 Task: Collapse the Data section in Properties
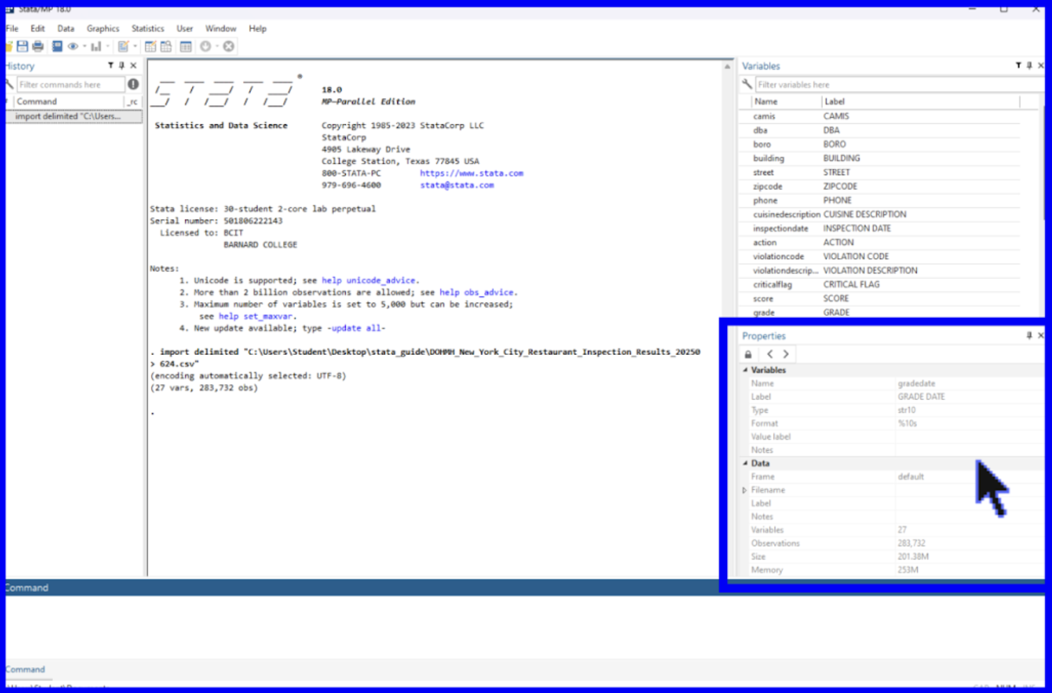point(745,463)
